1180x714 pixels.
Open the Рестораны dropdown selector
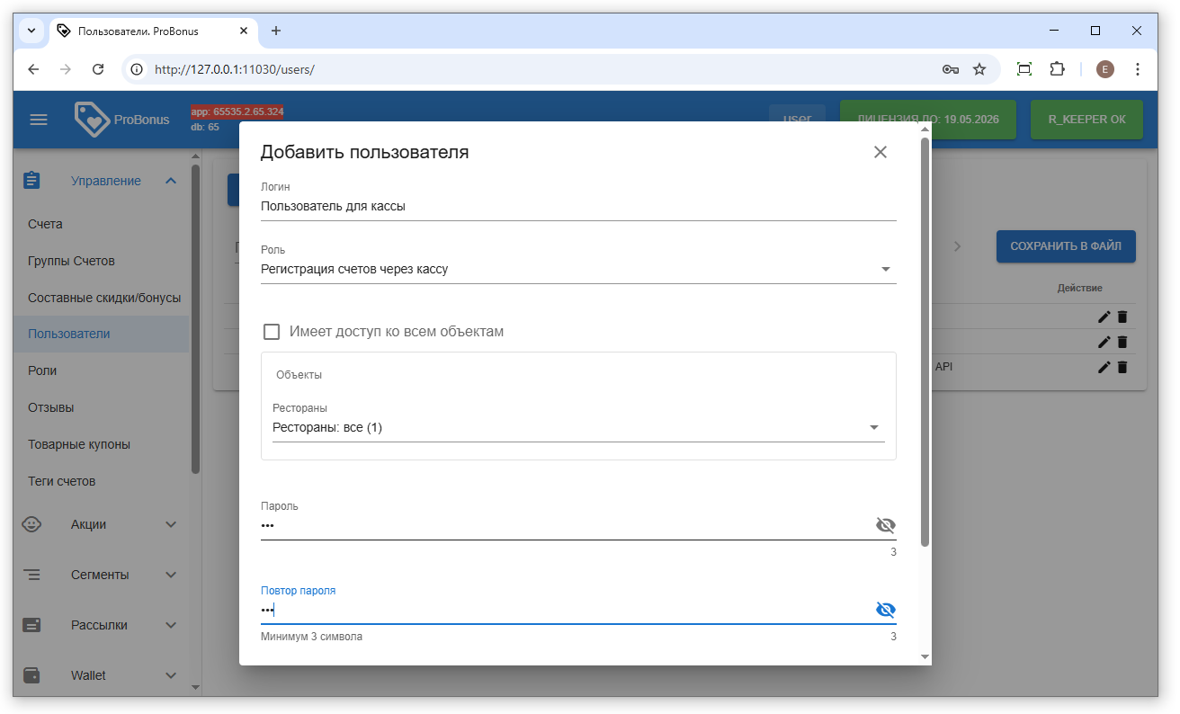873,428
